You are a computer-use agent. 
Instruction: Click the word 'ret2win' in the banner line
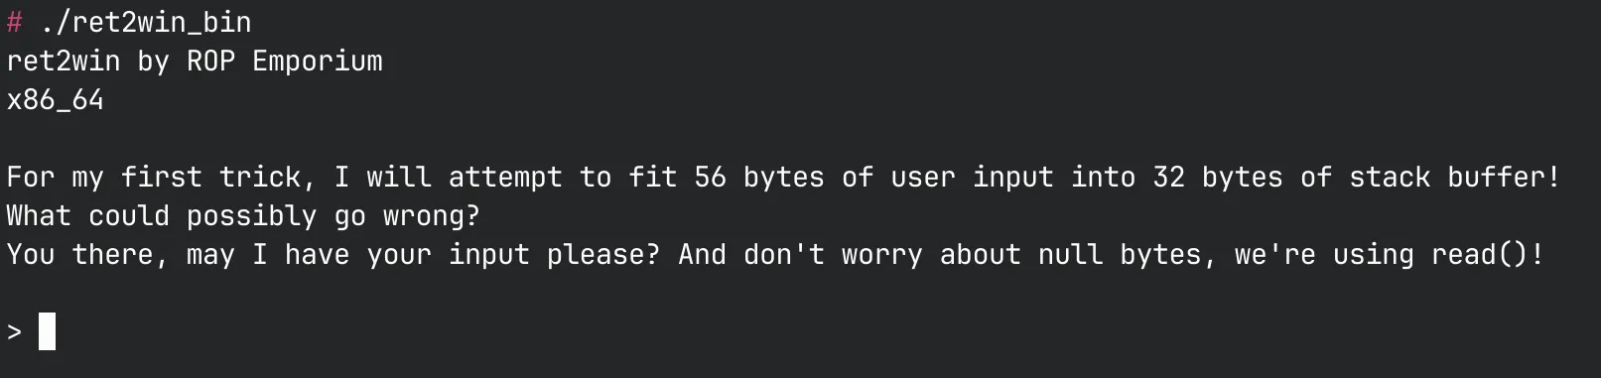coord(64,62)
